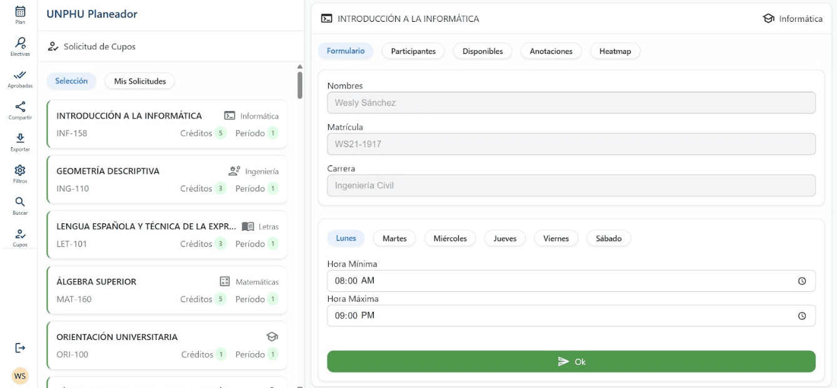
Task: Click Créditos 5 badge on INF-158 card
Action: pos(220,133)
